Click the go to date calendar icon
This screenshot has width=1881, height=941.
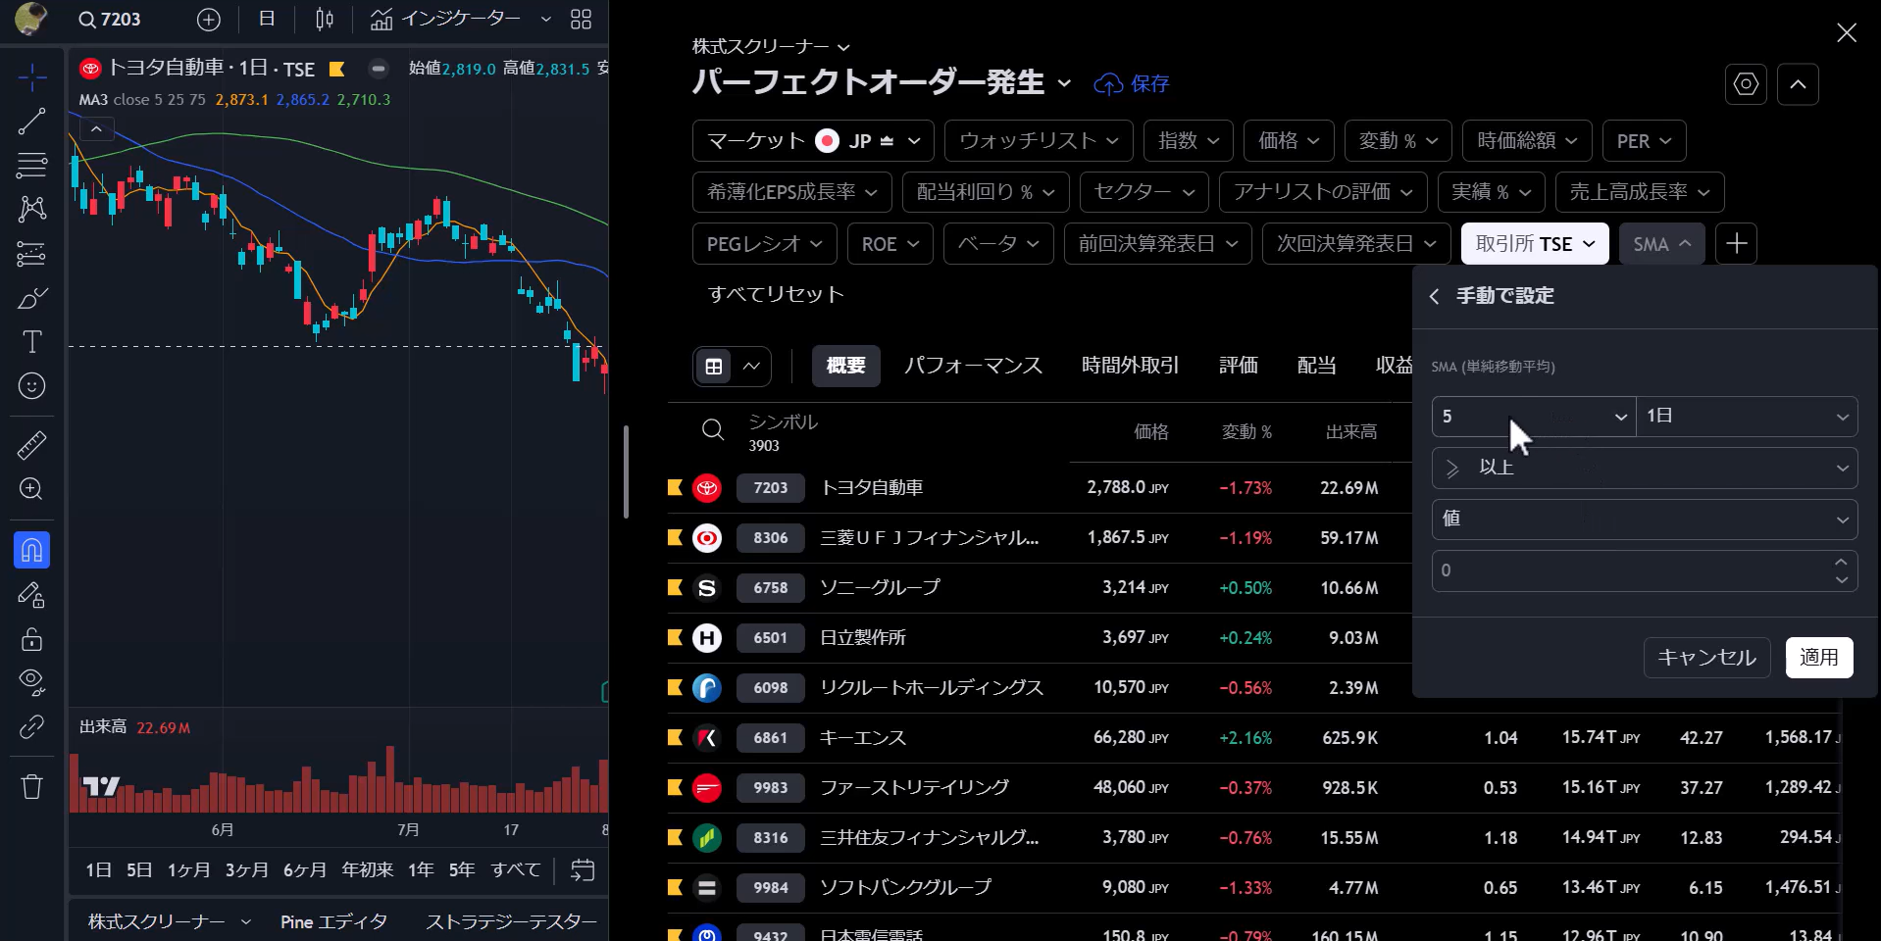click(x=583, y=870)
